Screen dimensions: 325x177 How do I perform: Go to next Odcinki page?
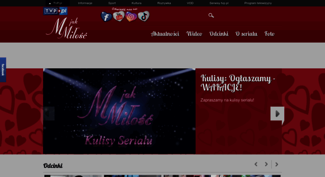[266, 164]
